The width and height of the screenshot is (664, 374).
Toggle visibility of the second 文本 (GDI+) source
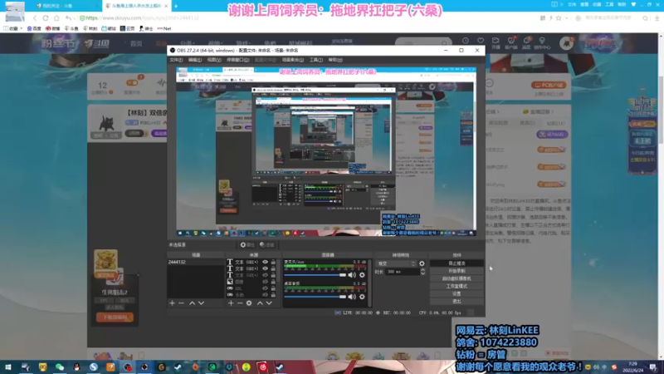click(265, 268)
